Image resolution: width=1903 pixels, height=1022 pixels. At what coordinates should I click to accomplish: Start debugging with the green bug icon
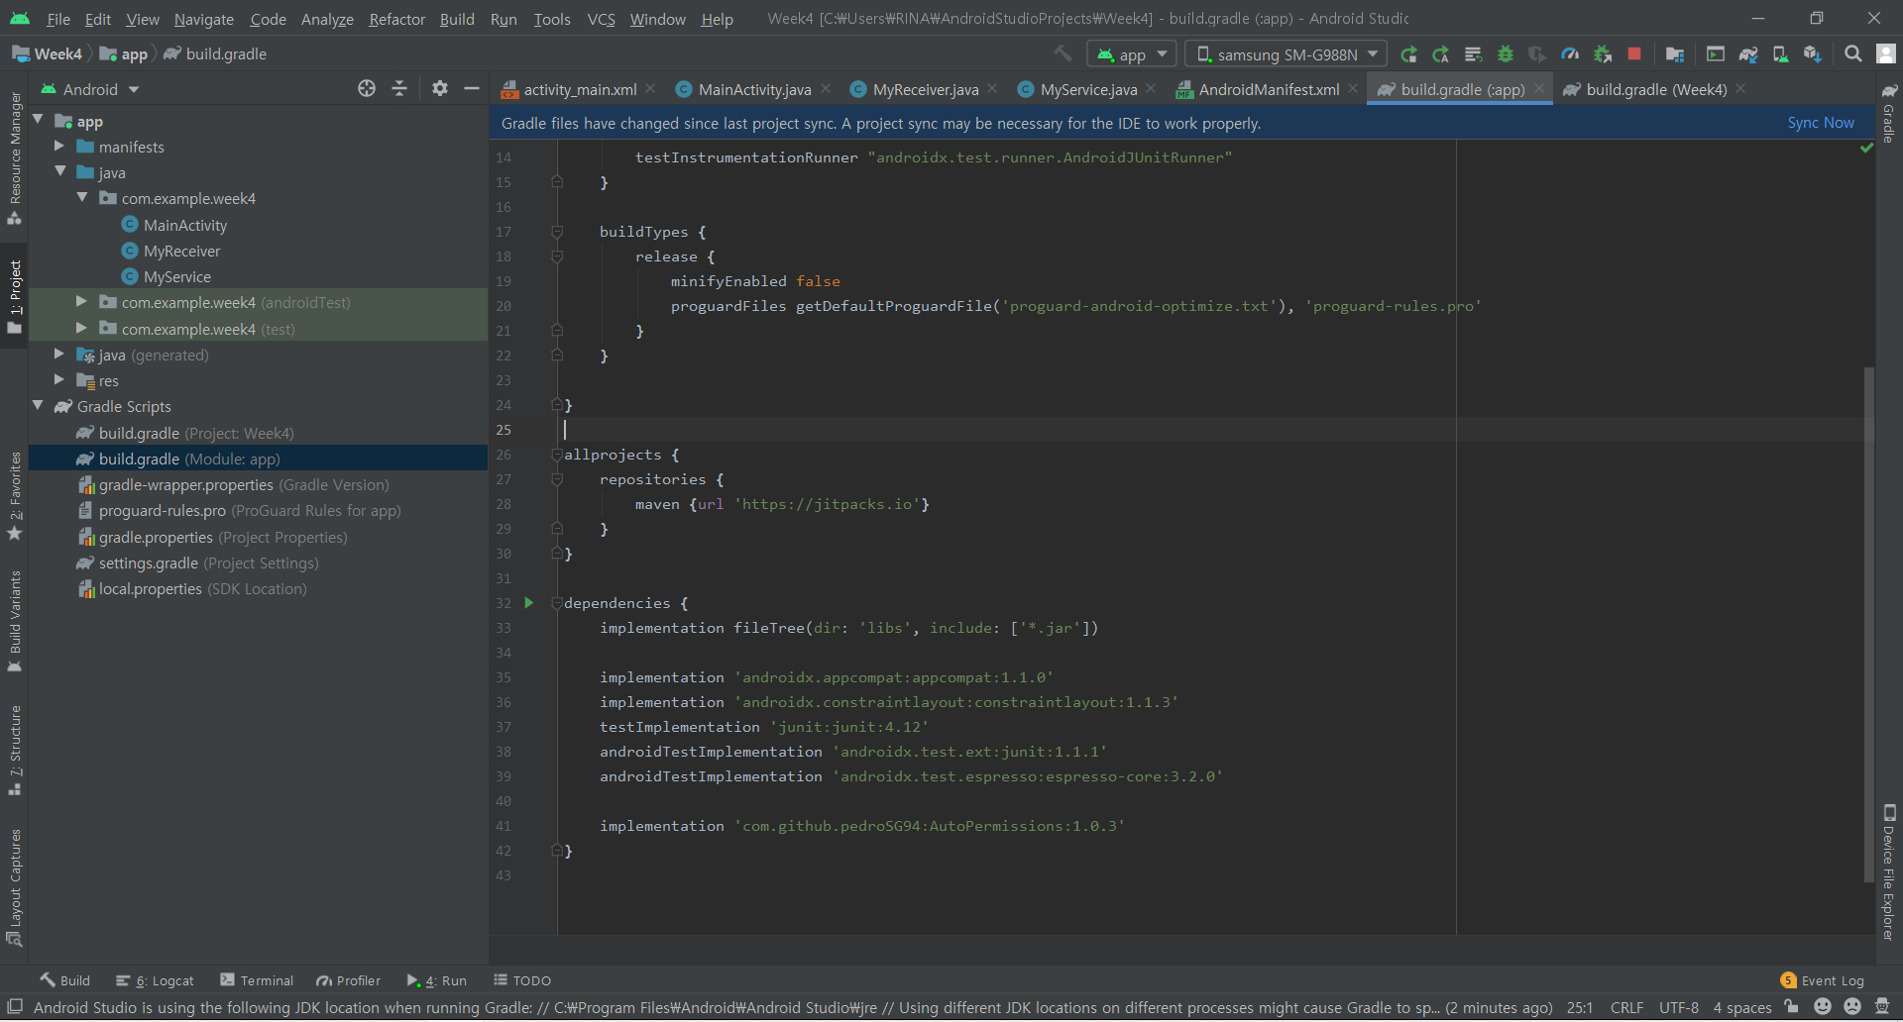(x=1505, y=54)
